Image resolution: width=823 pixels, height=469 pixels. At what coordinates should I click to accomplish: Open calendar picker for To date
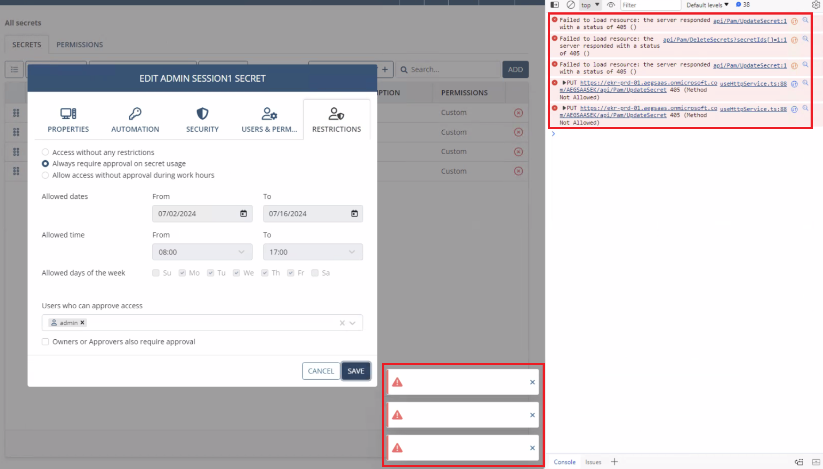pyautogui.click(x=354, y=214)
